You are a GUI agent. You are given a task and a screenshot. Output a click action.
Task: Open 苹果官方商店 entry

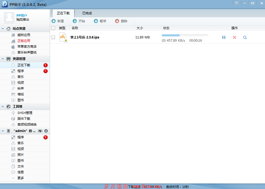(25, 47)
